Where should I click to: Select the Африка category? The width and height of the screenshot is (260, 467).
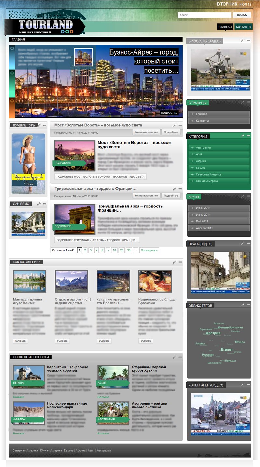[x=219, y=161]
